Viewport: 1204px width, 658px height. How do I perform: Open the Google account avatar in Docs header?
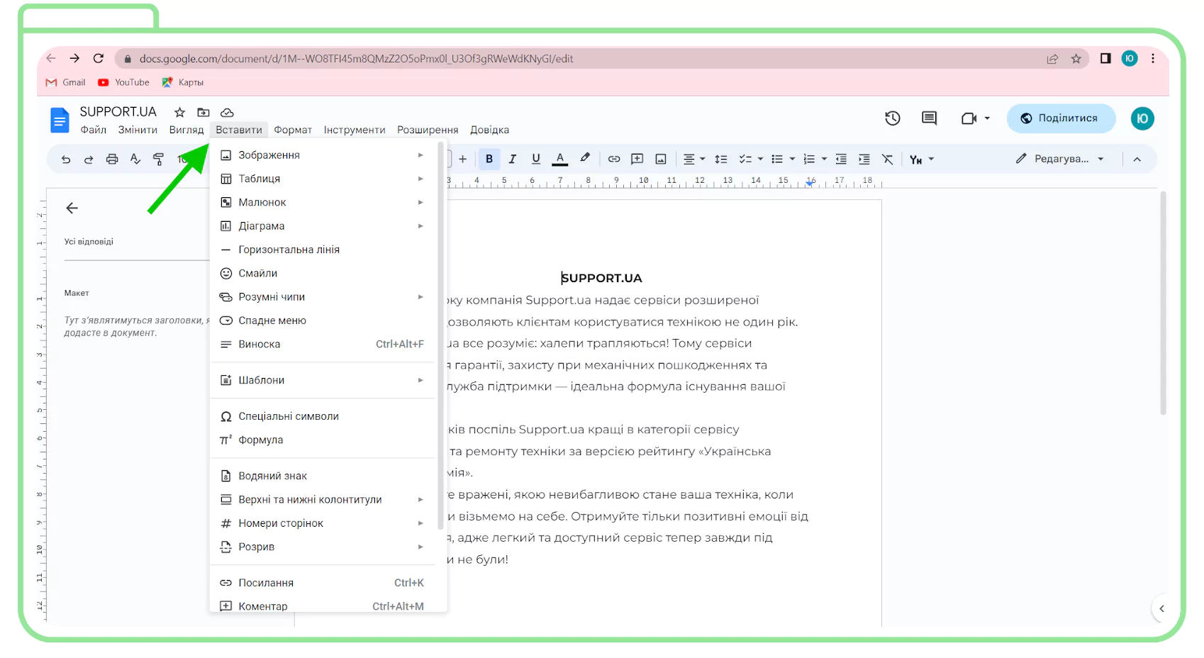pyautogui.click(x=1142, y=118)
